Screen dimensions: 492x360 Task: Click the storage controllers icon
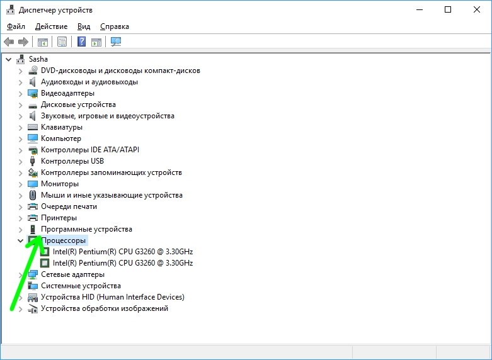pyautogui.click(x=33, y=172)
